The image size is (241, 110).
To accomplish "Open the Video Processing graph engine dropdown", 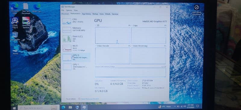I will pyautogui.click(x=139, y=46).
